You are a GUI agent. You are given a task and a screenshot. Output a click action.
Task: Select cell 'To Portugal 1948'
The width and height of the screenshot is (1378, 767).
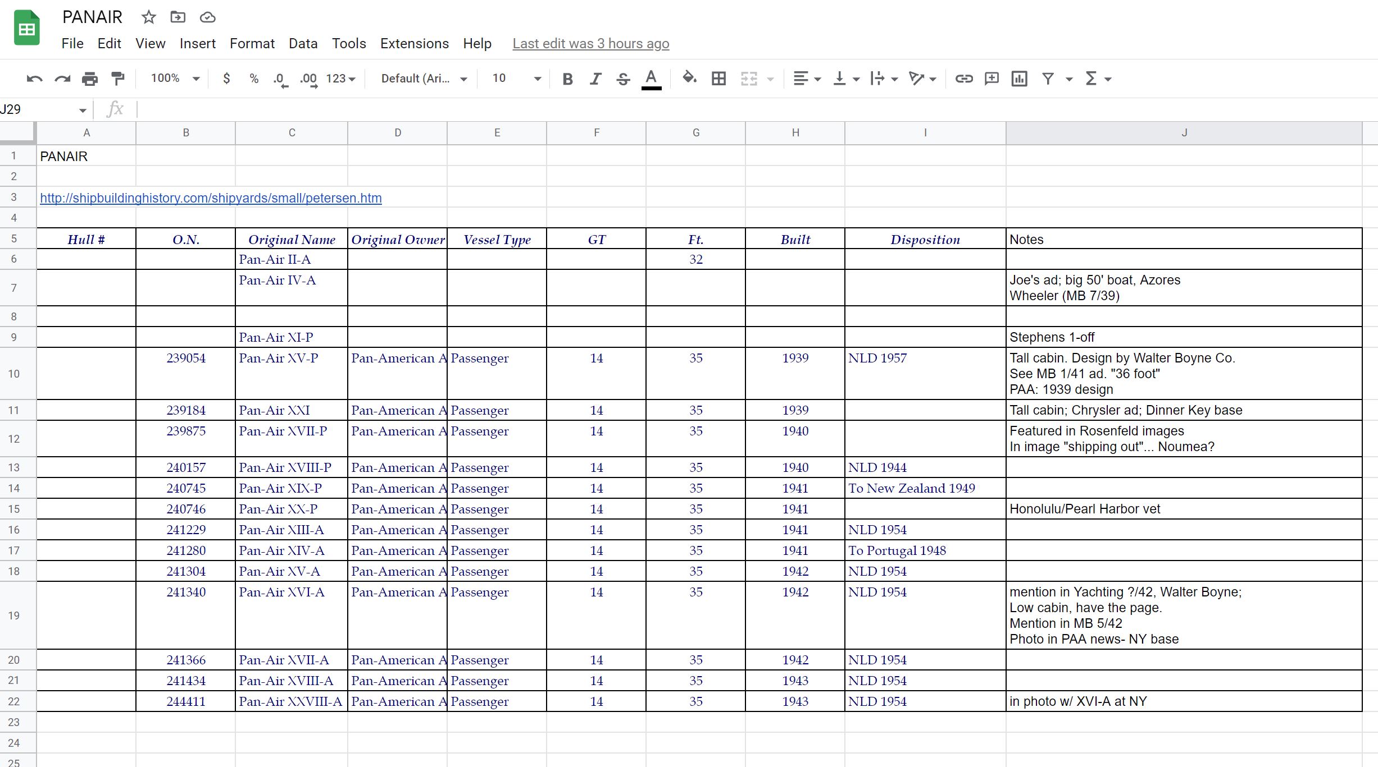(925, 550)
